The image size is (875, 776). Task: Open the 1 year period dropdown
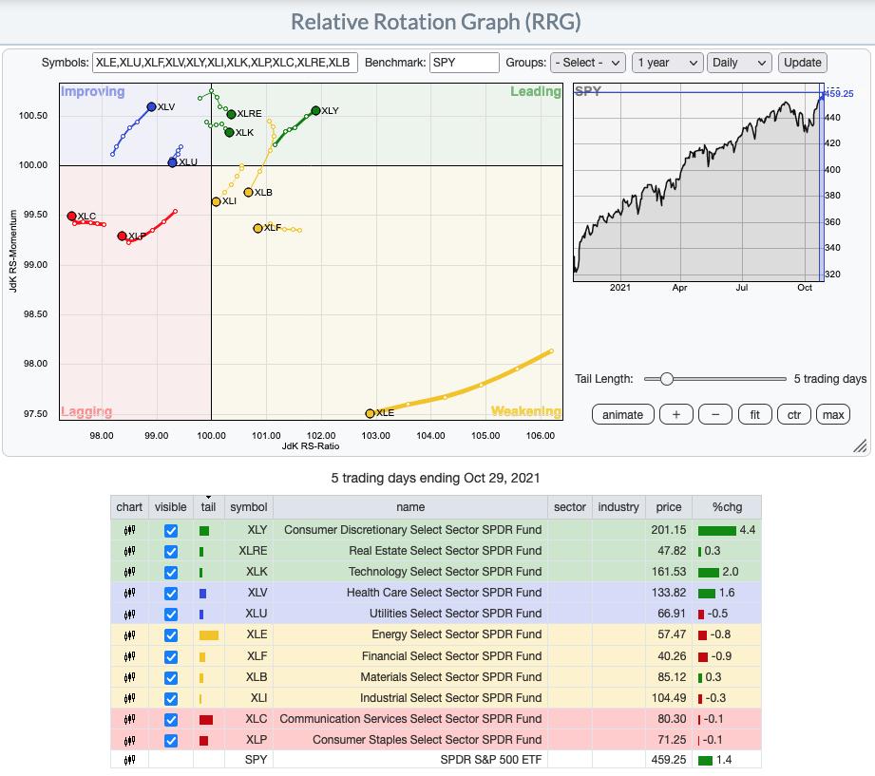click(667, 63)
